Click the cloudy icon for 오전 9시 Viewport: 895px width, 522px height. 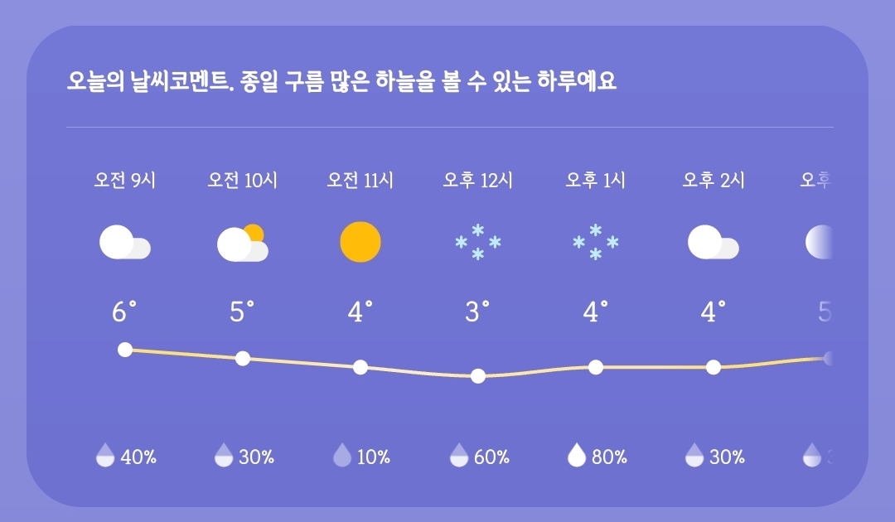coord(125,243)
